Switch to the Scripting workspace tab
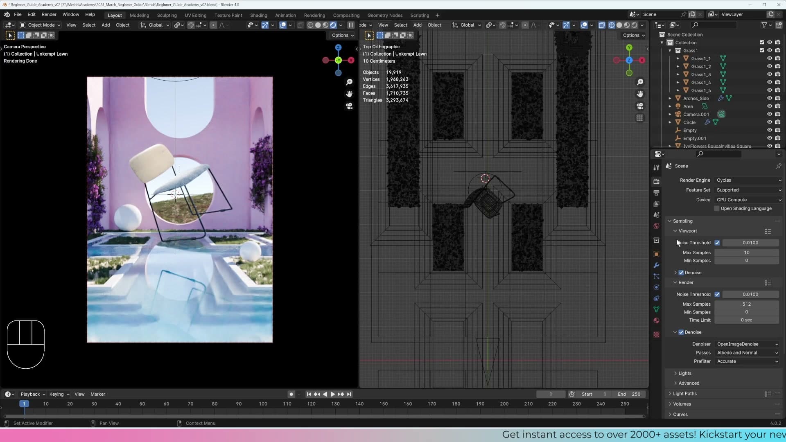 point(420,15)
